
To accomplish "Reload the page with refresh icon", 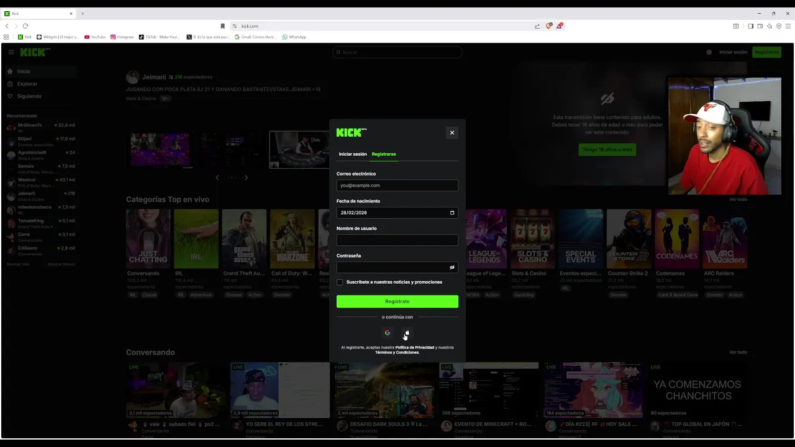I will click(25, 26).
